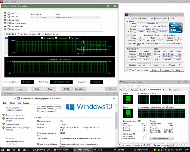Click the Control Panel search field
This screenshot has width=190, height=152.
[101, 99]
